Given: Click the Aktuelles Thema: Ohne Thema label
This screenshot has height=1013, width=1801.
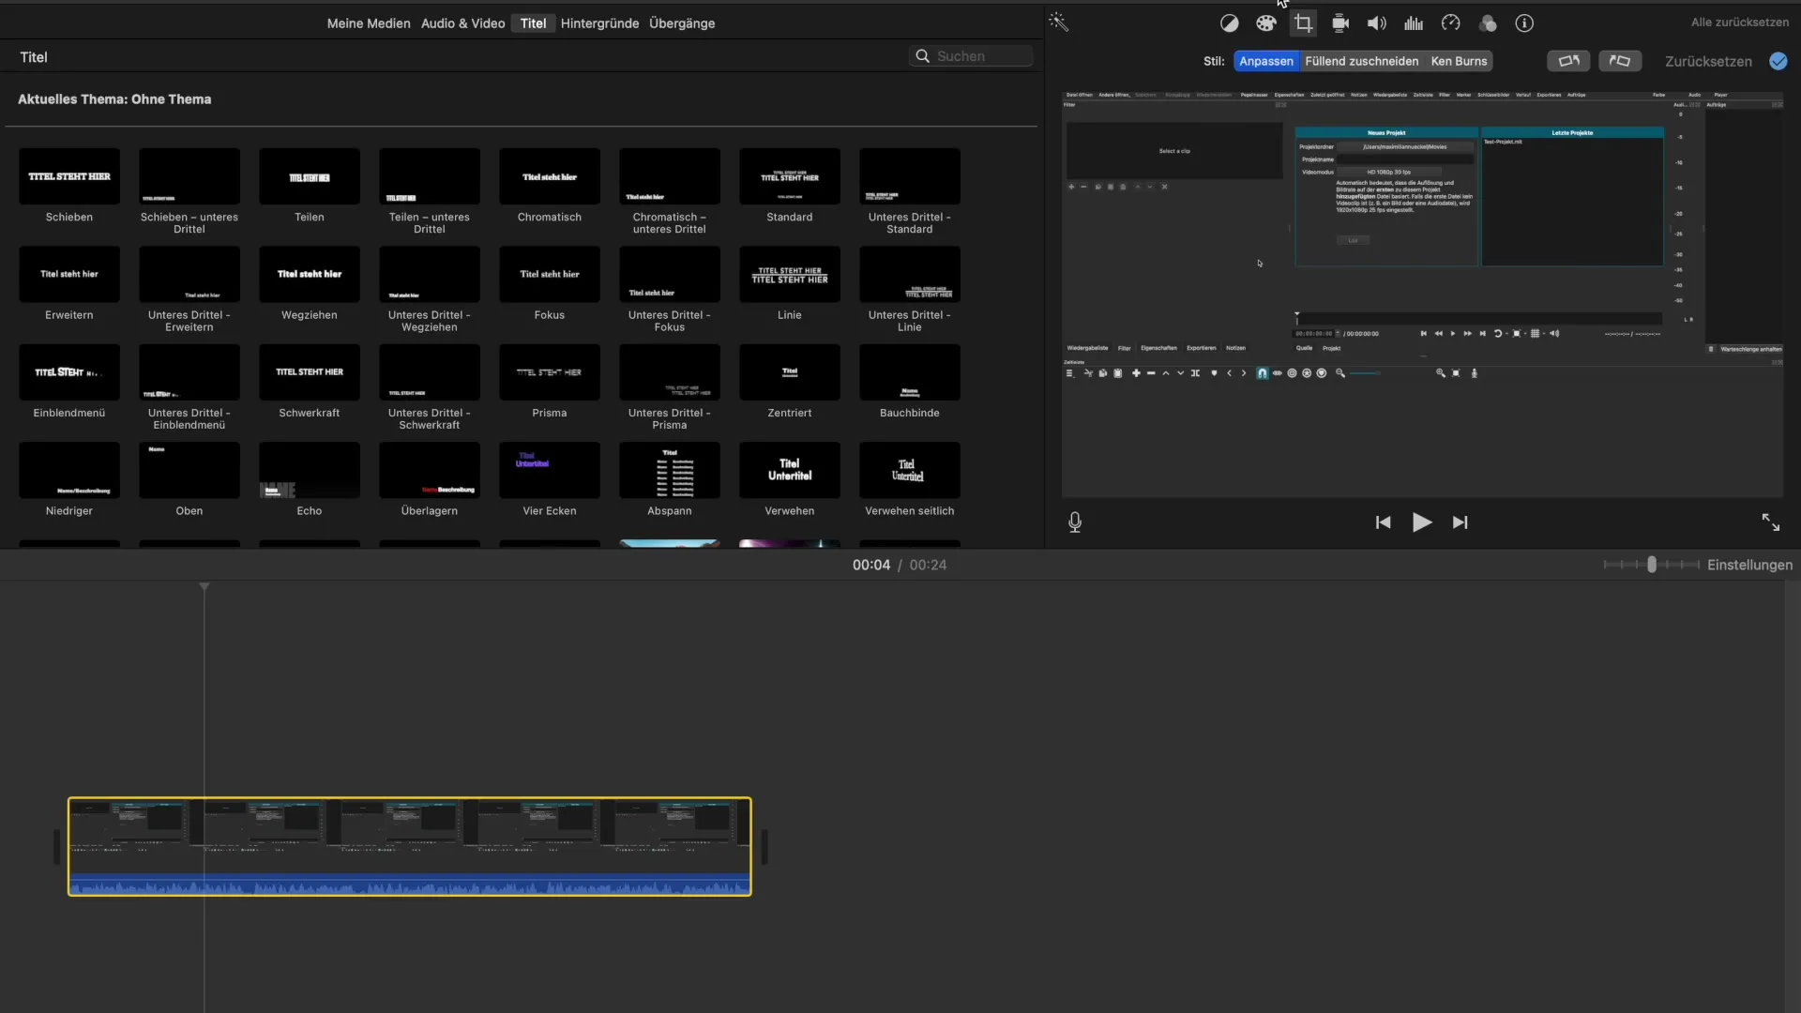Looking at the screenshot, I should tap(114, 99).
